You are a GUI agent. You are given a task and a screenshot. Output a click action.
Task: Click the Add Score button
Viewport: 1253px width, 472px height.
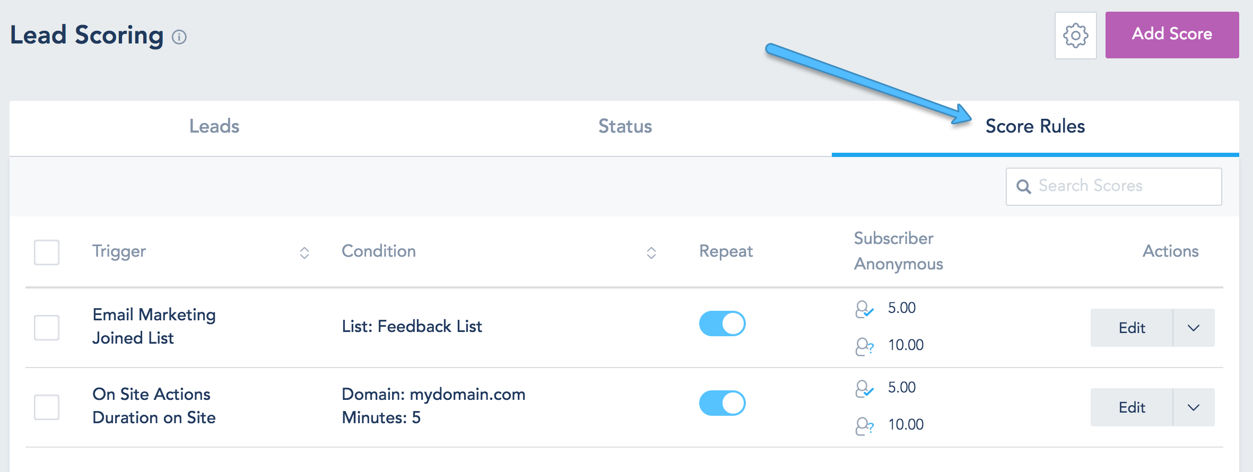click(1172, 34)
